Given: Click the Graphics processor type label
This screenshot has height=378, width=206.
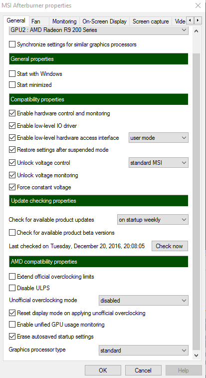Looking at the screenshot, I should (x=37, y=350).
